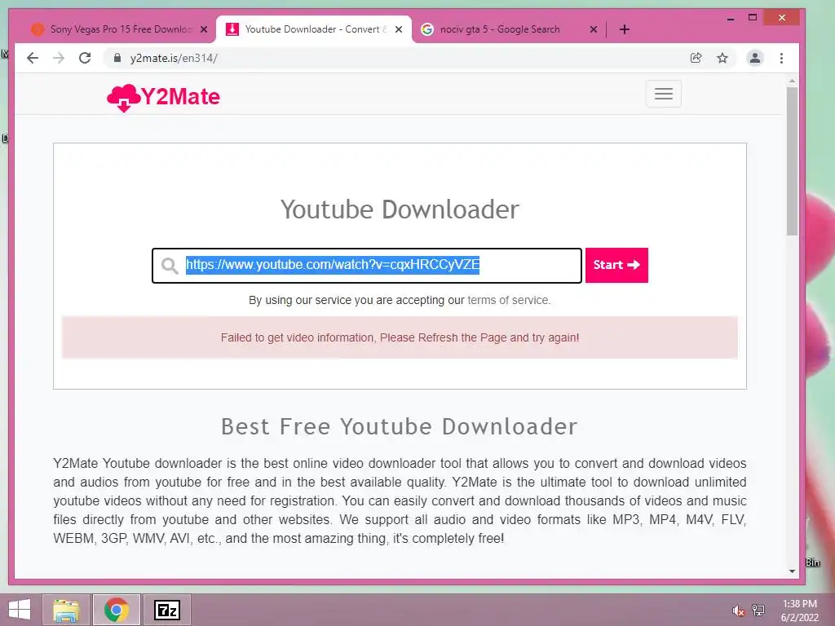Close the Youtube Downloader tab
The height and width of the screenshot is (626, 835).
399,29
